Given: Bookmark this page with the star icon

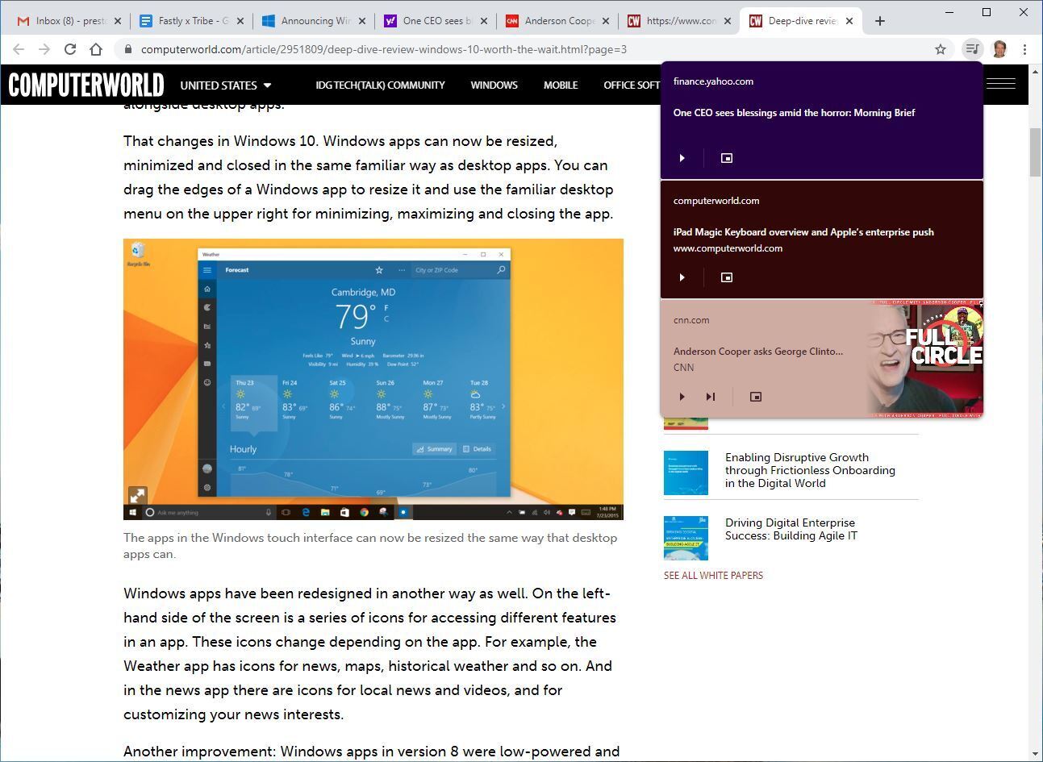Looking at the screenshot, I should [x=941, y=49].
